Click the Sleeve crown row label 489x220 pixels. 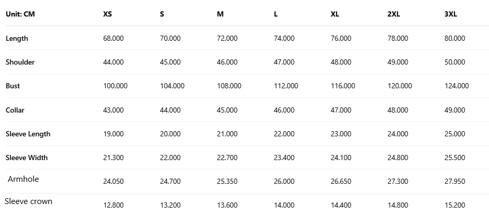point(28,201)
